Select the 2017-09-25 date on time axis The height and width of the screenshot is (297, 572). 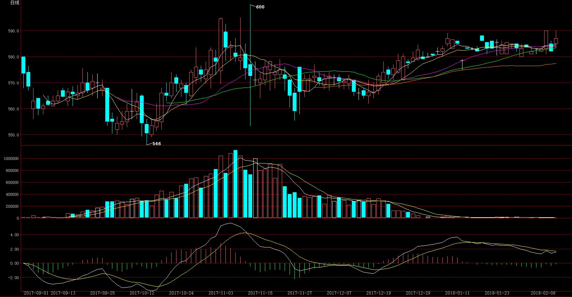click(102, 293)
